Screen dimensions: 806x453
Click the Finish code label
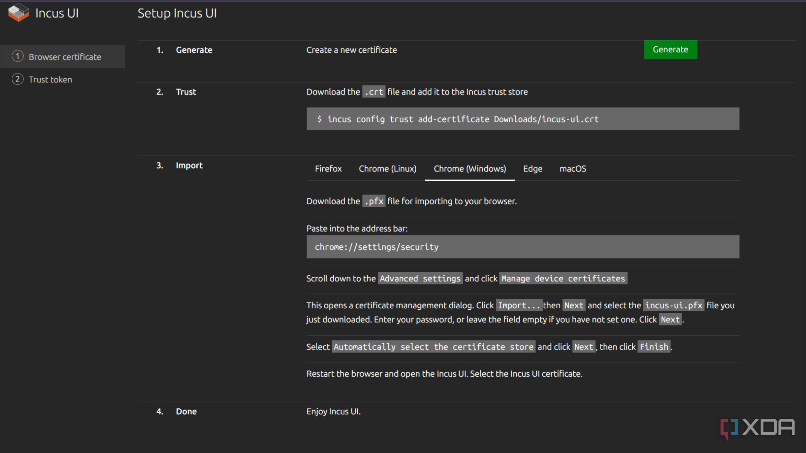[654, 347]
